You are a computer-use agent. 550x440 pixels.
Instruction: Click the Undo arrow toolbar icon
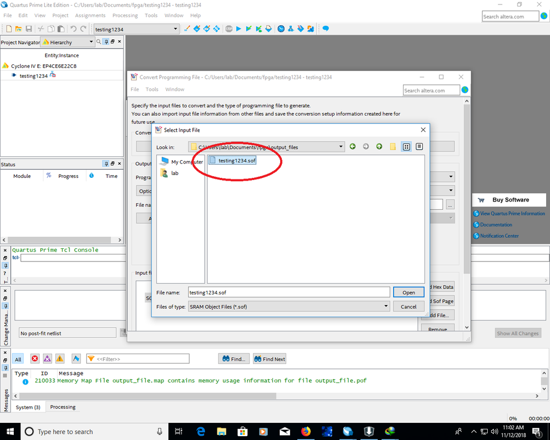click(73, 29)
